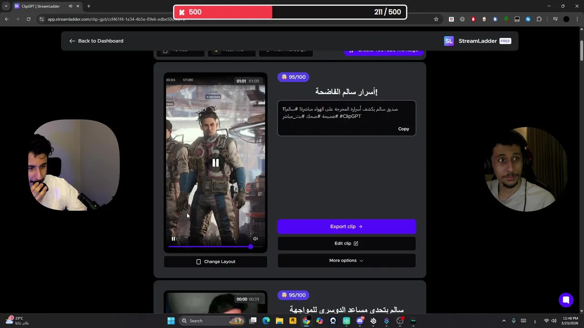
Task: Click the second clip title in Arabic
Action: tap(346, 310)
